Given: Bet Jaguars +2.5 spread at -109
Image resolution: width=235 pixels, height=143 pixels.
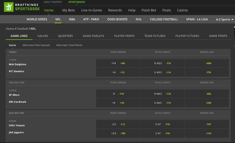Looking at the screenshot, I should (x=118, y=133).
